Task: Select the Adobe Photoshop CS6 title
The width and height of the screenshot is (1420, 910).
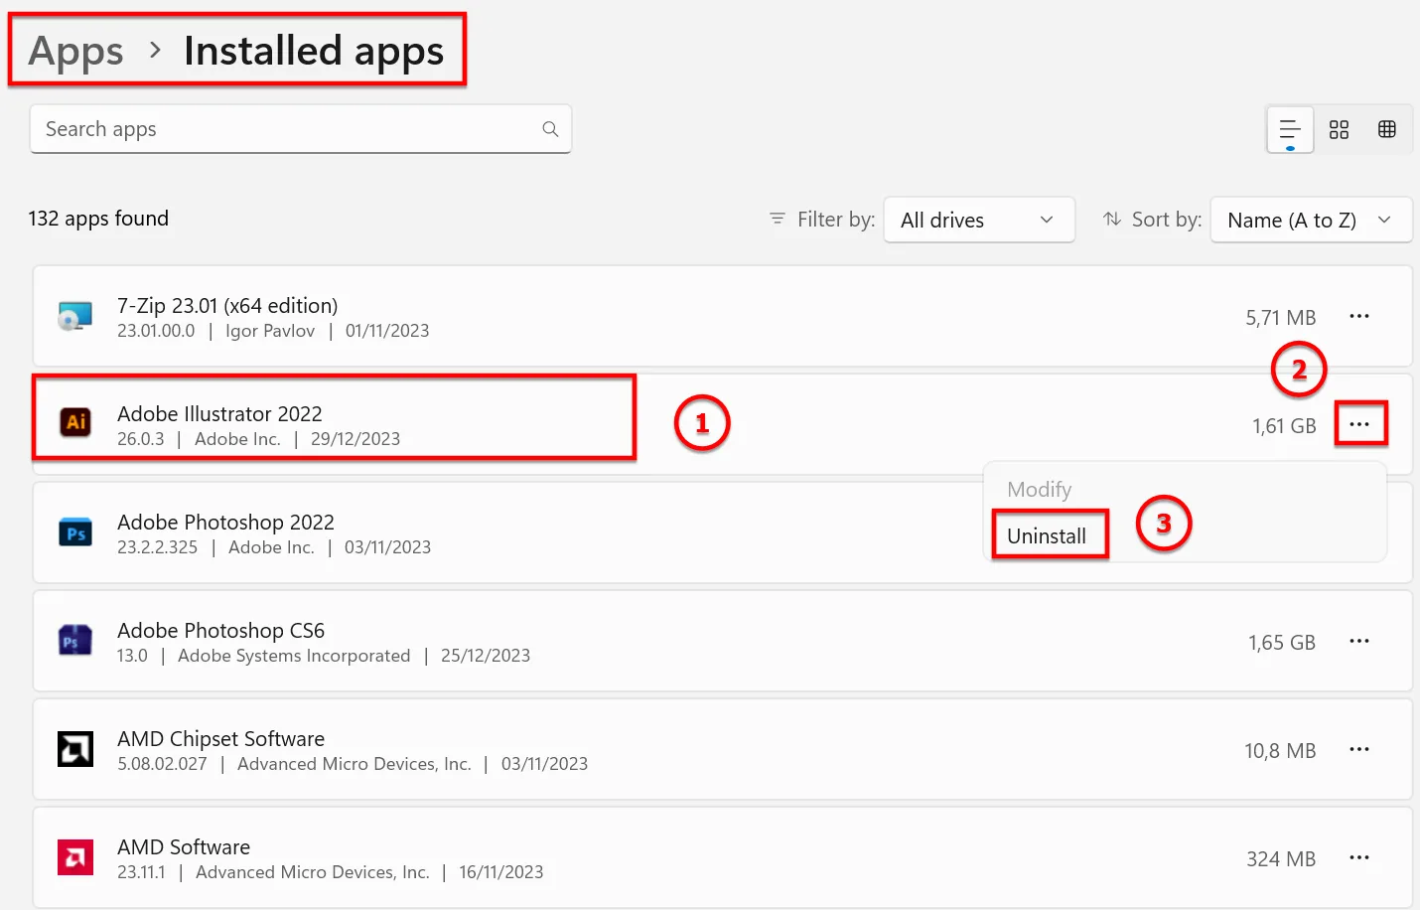Action: click(x=220, y=630)
